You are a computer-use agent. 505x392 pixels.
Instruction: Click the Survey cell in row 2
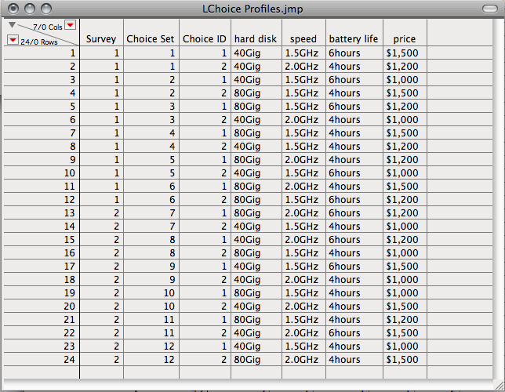point(101,67)
